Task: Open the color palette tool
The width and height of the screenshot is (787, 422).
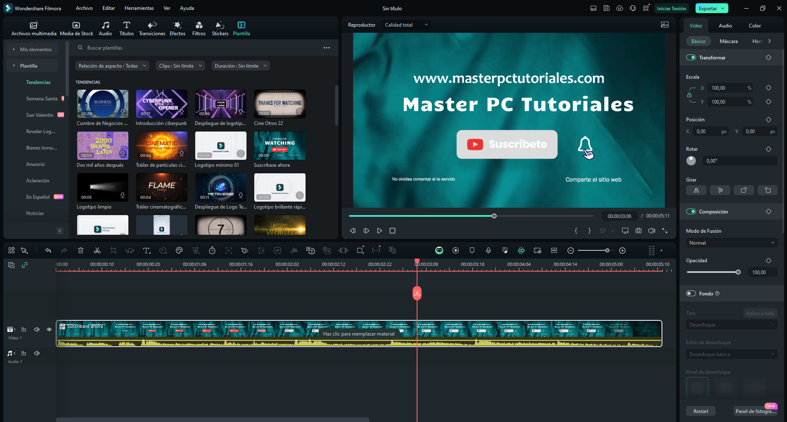Action: coord(179,250)
